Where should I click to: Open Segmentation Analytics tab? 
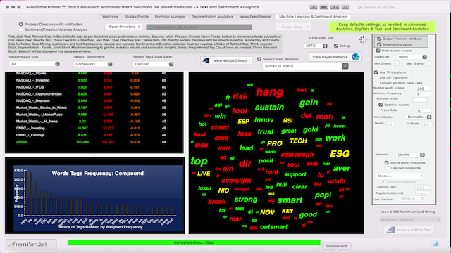(x=213, y=17)
